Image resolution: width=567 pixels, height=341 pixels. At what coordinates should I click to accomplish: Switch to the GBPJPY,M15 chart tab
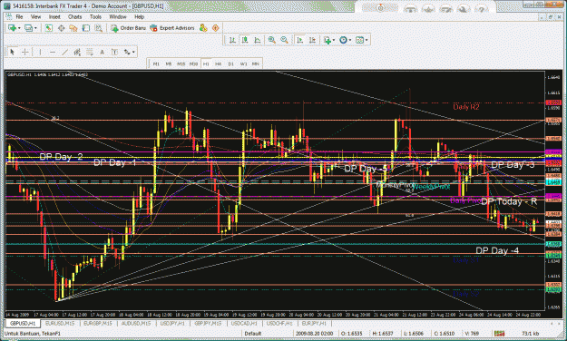(x=208, y=323)
